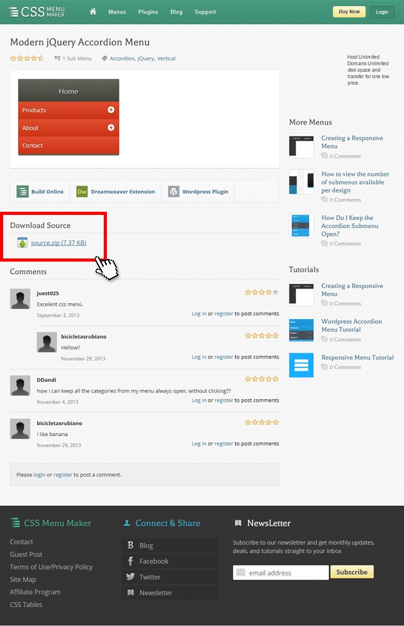This screenshot has height=626, width=404.
Task: Open the Menus navigation item
Action: (117, 12)
